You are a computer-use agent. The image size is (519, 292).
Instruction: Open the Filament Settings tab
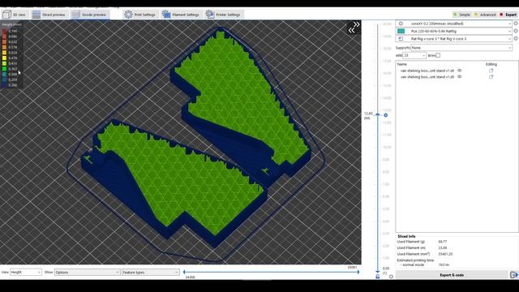click(181, 15)
